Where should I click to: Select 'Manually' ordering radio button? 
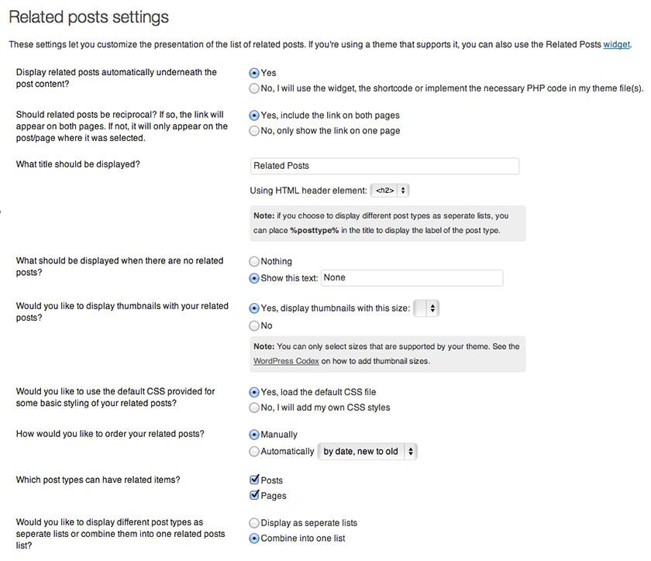click(x=254, y=435)
